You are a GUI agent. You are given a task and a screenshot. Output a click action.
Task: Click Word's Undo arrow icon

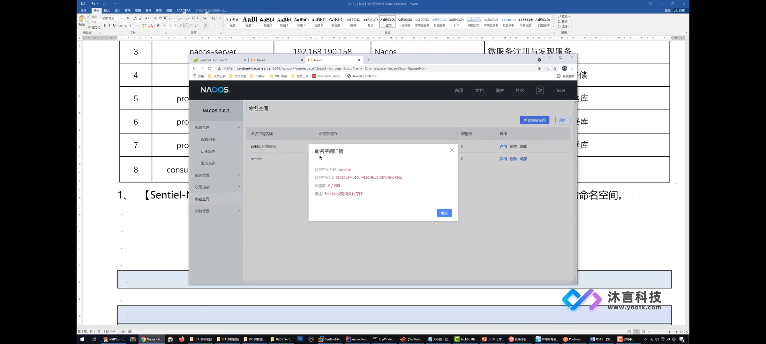93,4
